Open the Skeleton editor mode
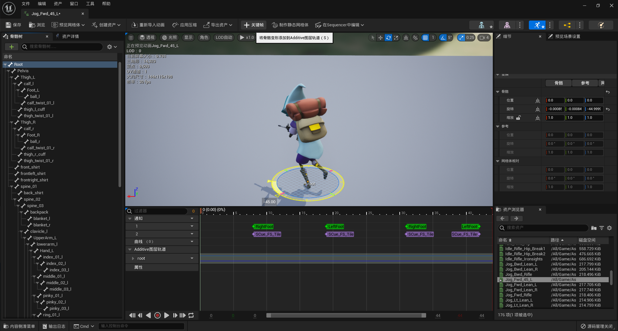Image resolution: width=618 pixels, height=331 pixels. coord(481,25)
